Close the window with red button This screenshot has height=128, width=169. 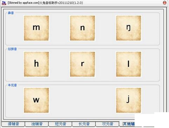pos(164,3)
